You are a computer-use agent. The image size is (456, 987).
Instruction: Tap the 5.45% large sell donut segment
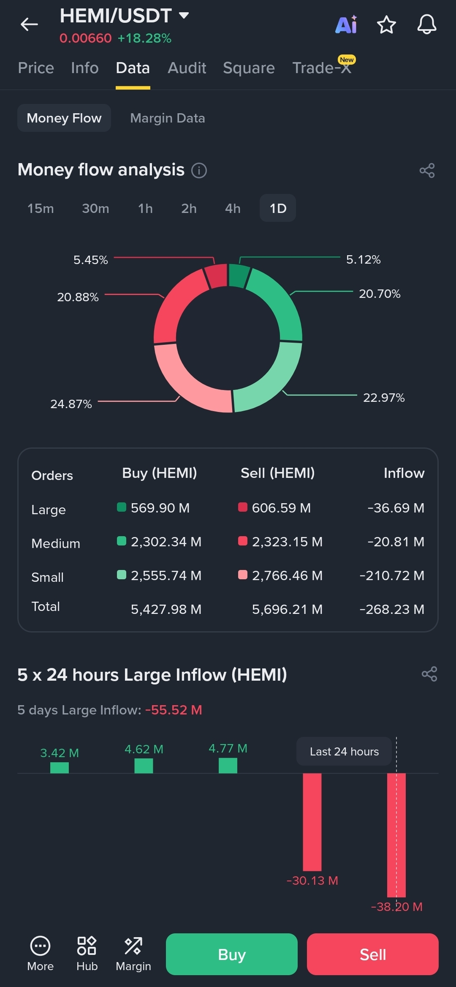click(x=217, y=276)
